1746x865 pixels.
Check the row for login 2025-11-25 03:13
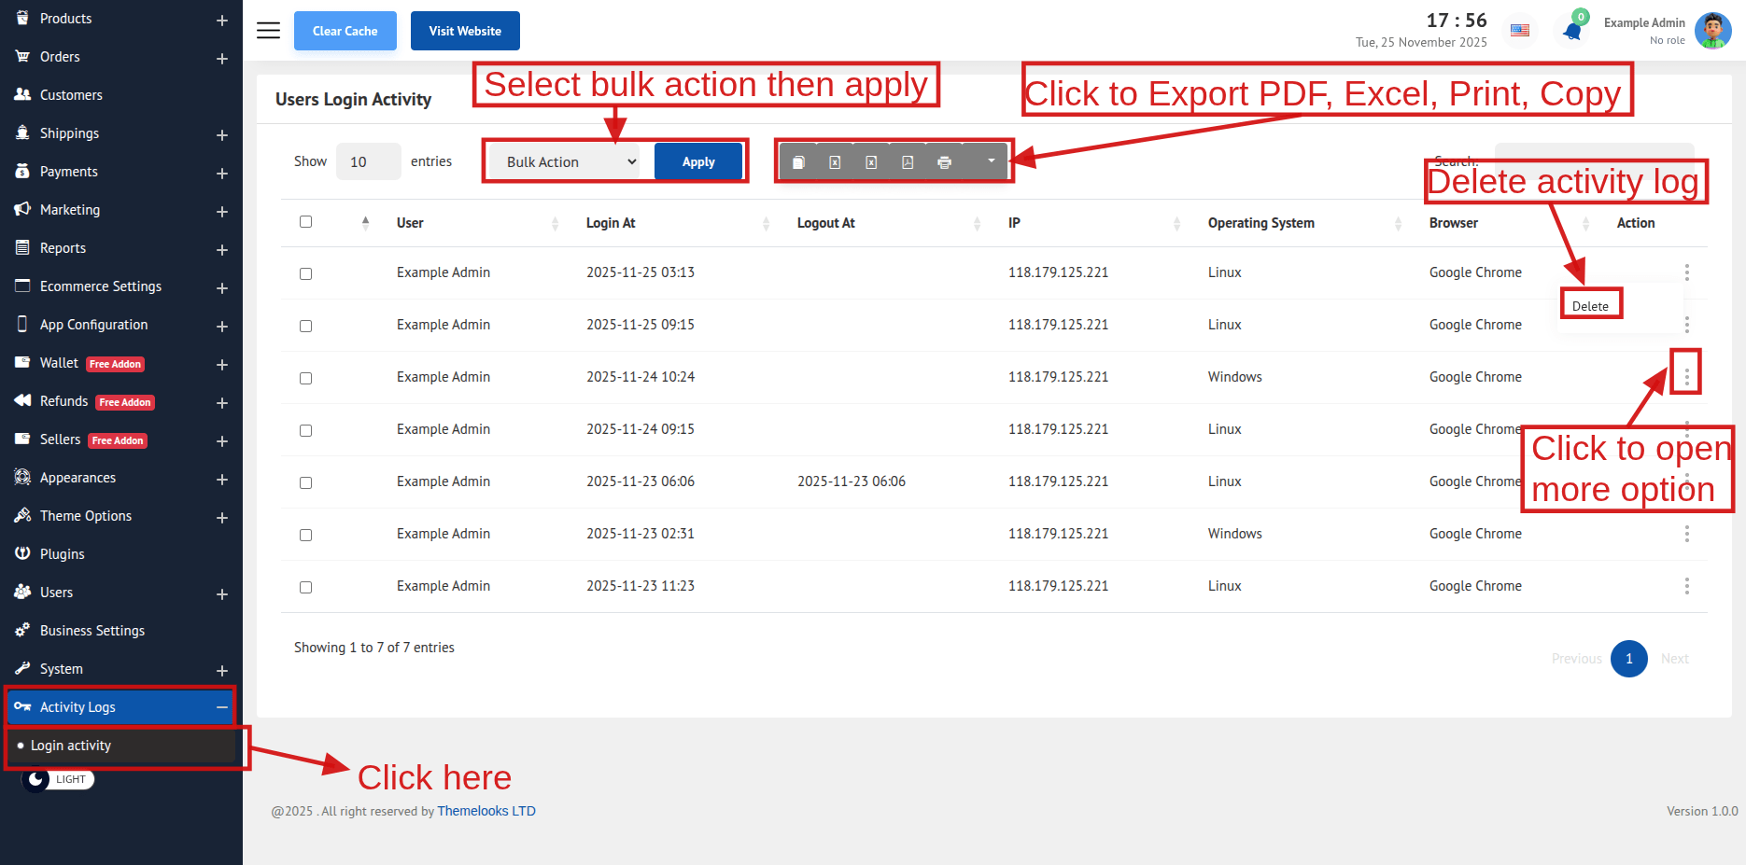[x=305, y=273]
